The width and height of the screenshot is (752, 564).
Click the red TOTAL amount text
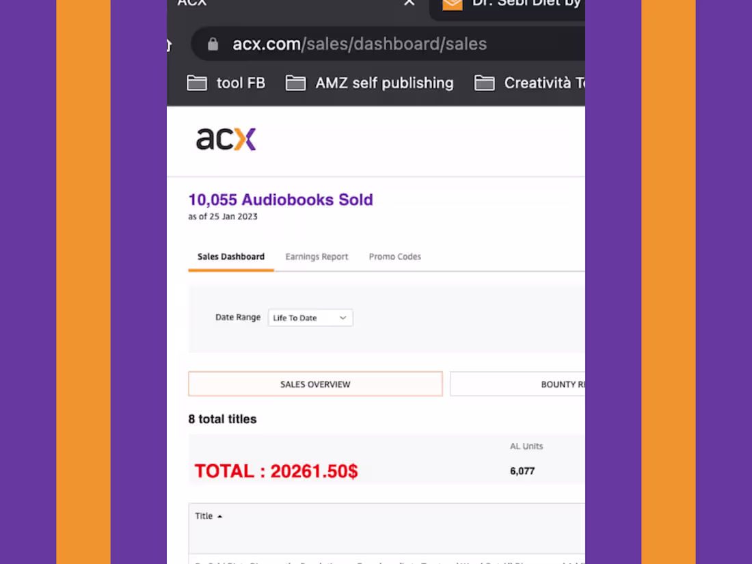pos(276,471)
